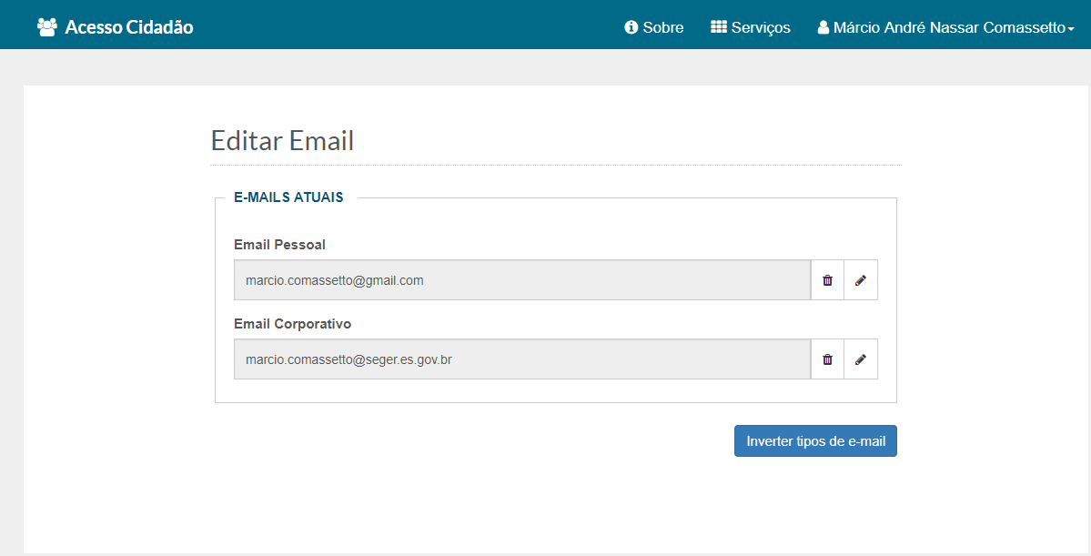This screenshot has width=1091, height=556.
Task: Open the Acesso Cidadão home link text
Action: pyautogui.click(x=129, y=27)
